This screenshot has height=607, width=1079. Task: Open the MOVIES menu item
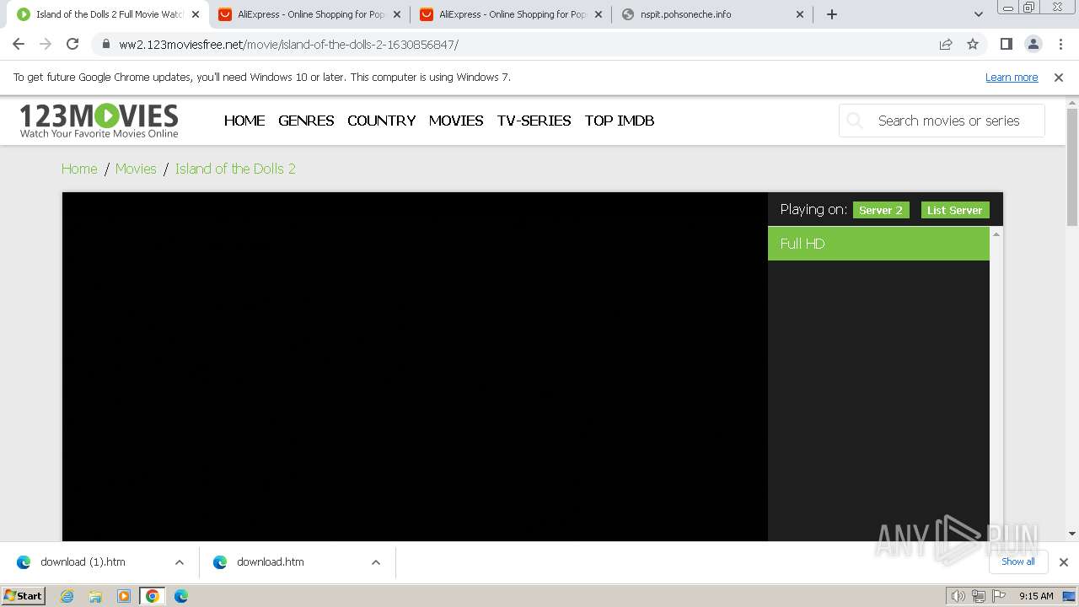click(456, 121)
